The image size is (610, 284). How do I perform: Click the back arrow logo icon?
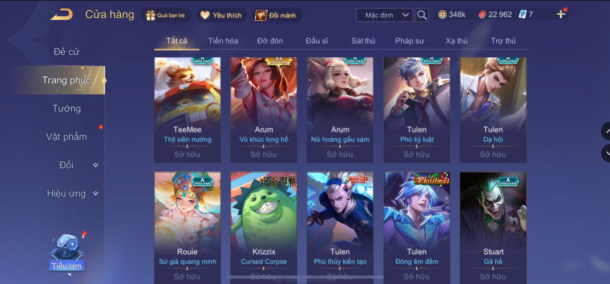(62, 15)
